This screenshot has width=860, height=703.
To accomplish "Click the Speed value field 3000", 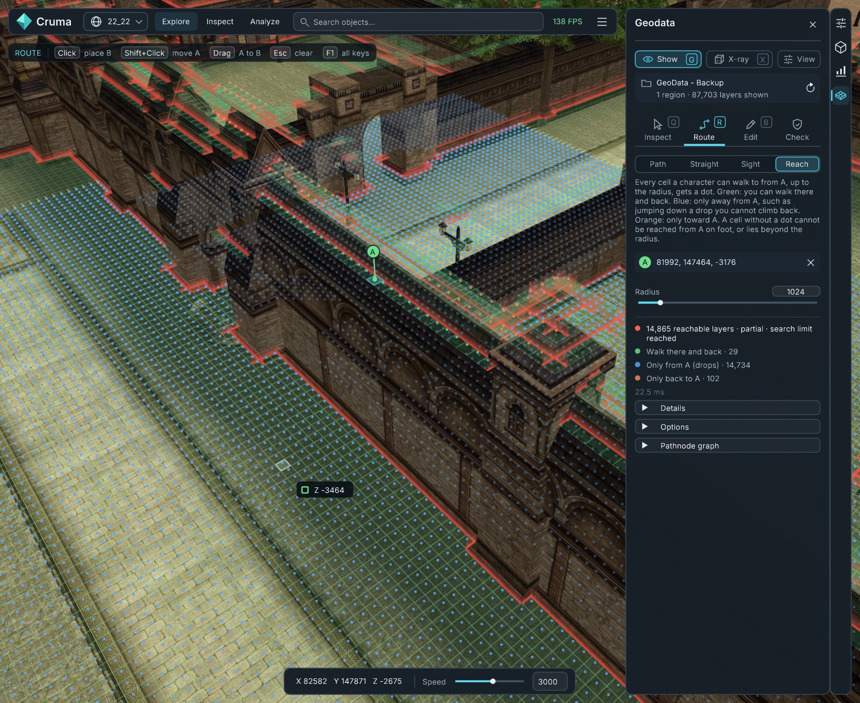I will point(549,681).
